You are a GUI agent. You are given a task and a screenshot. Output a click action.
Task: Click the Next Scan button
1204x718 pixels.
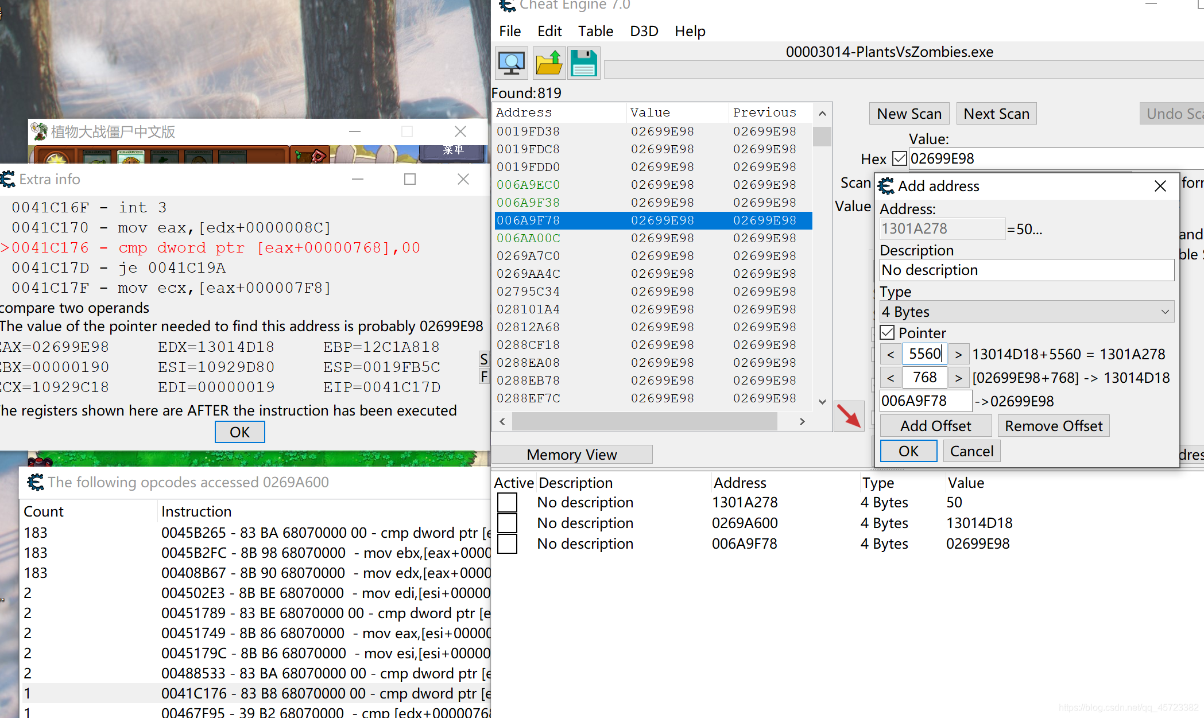[x=996, y=113]
